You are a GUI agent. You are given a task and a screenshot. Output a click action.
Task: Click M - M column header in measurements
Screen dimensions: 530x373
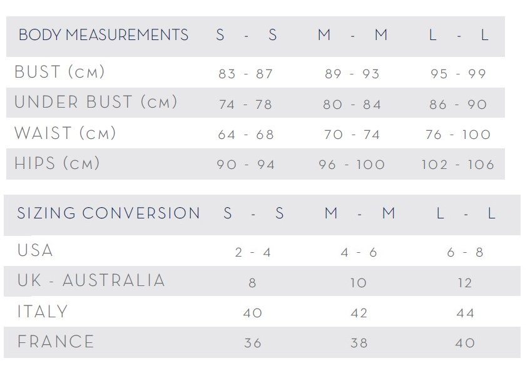click(x=352, y=35)
